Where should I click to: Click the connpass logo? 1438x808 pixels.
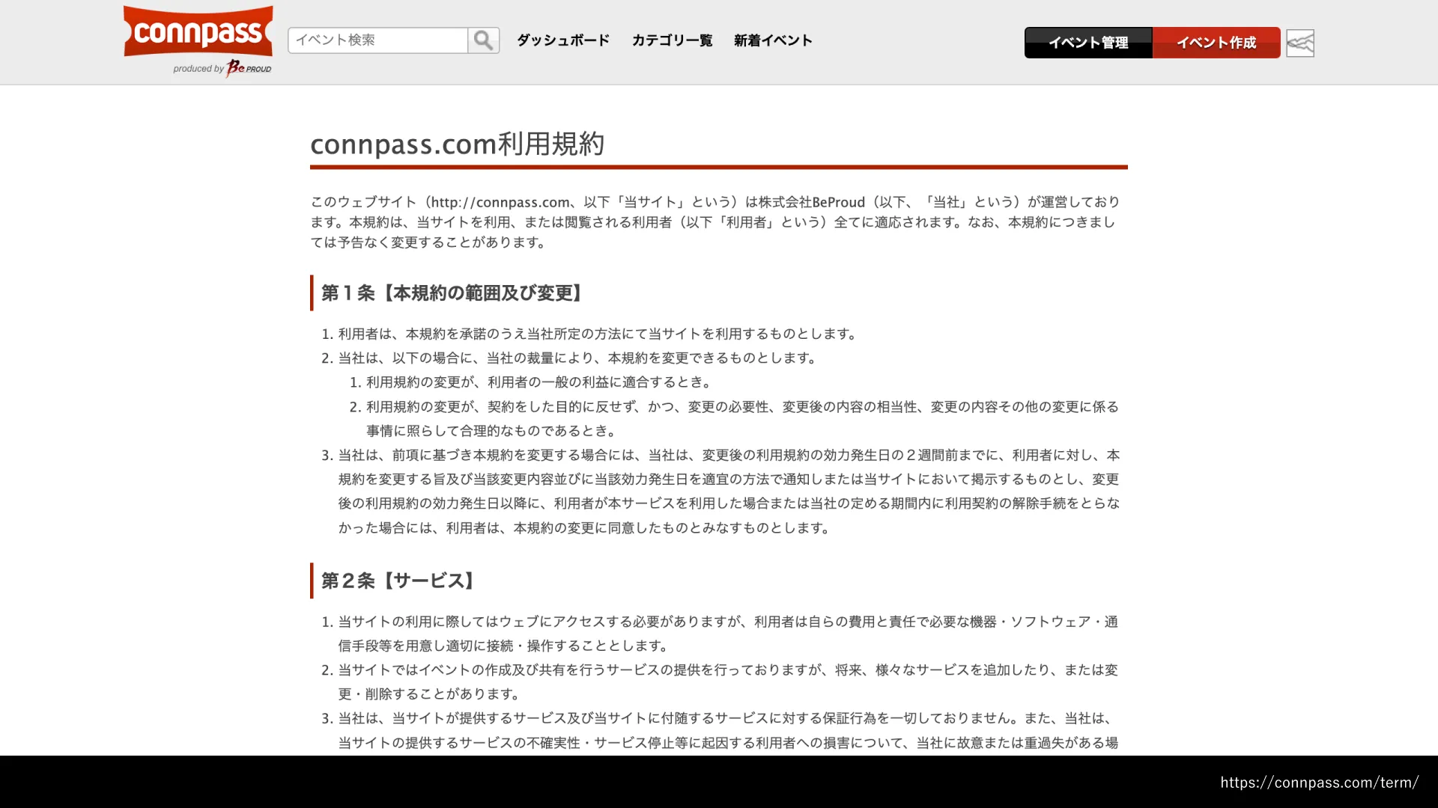click(198, 31)
